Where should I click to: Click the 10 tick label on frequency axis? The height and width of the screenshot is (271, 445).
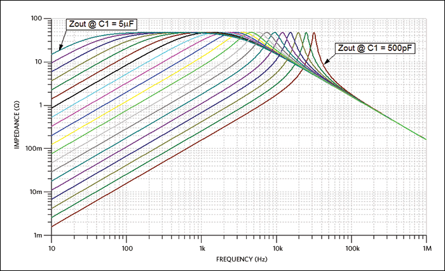click(x=52, y=246)
